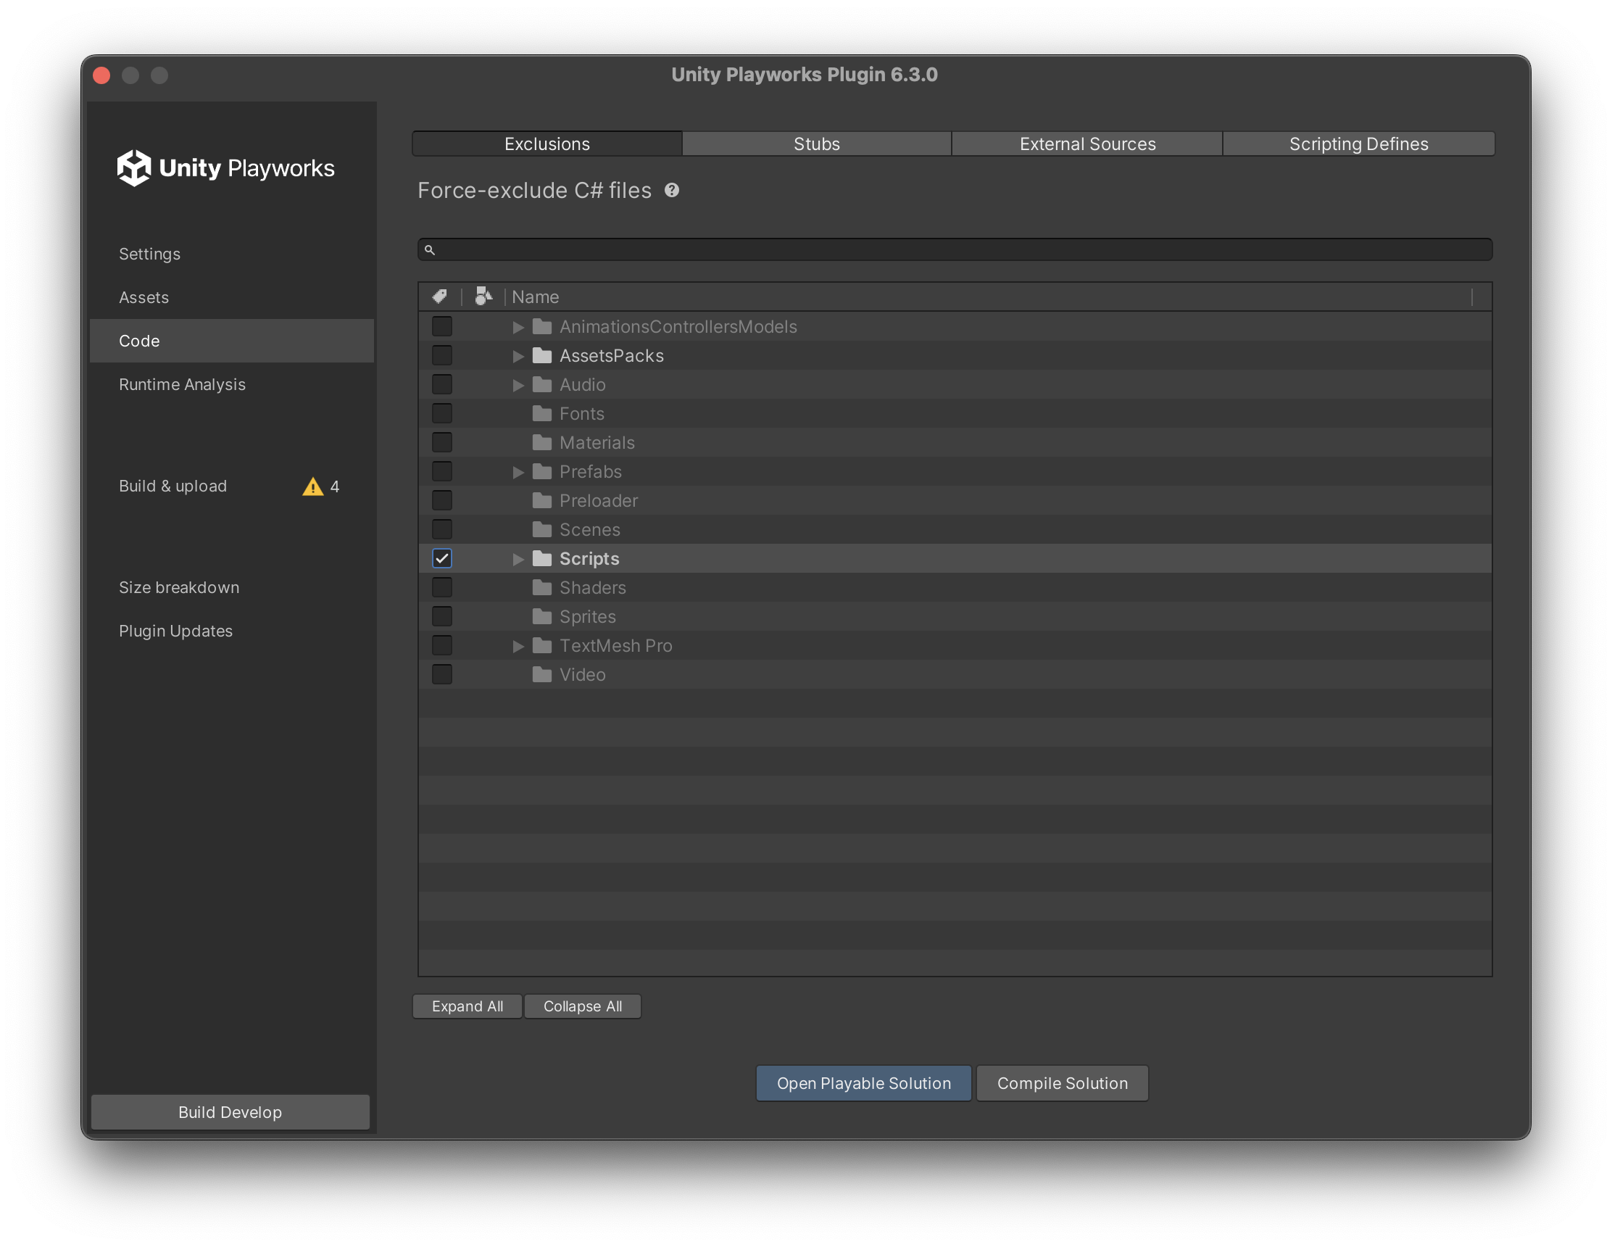The image size is (1612, 1247).
Task: Click the search magnifier icon
Action: [430, 250]
